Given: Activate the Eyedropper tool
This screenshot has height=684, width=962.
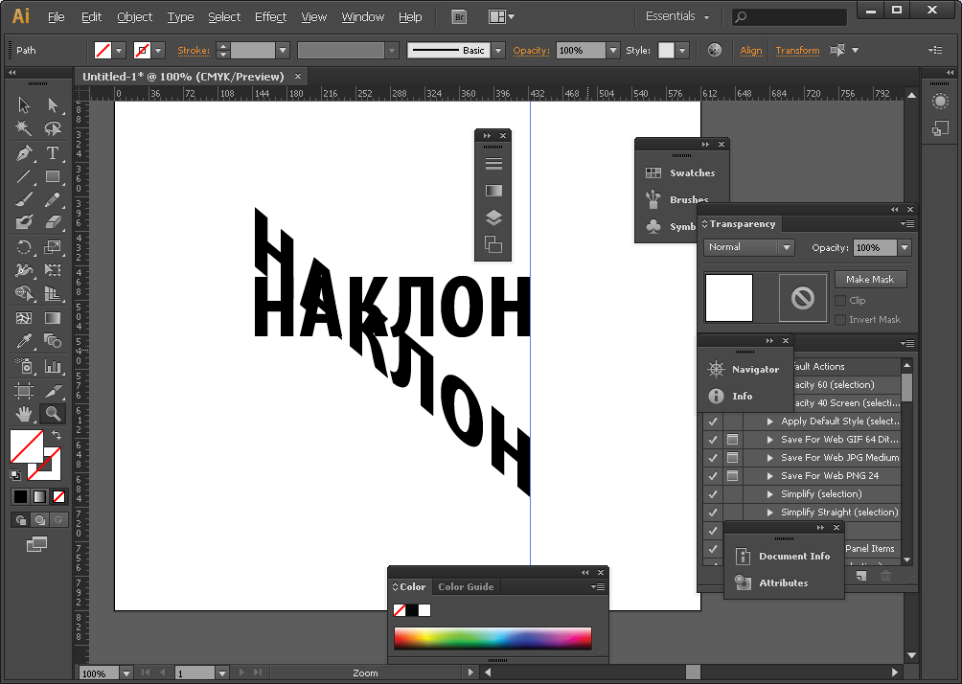Looking at the screenshot, I should [24, 342].
